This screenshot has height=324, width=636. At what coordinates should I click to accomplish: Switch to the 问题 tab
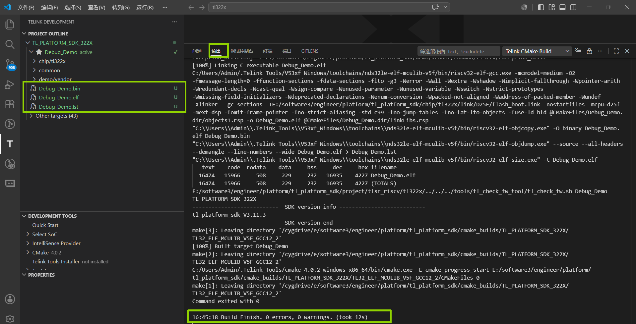click(197, 51)
